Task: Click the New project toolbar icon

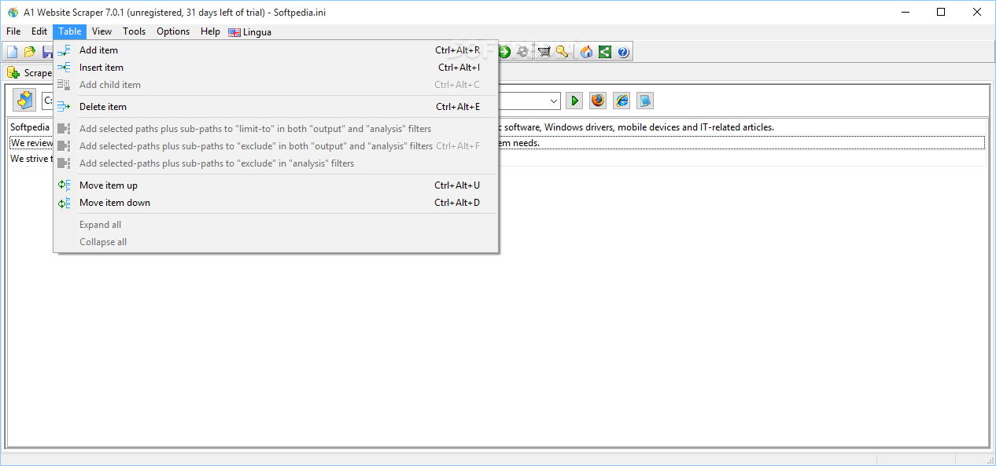Action: [12, 52]
